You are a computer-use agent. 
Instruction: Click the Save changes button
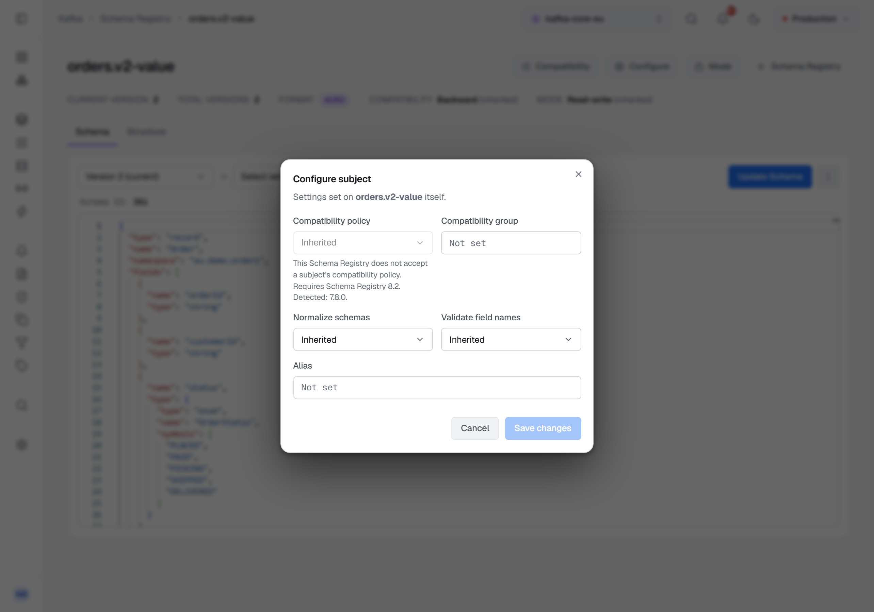tap(543, 428)
